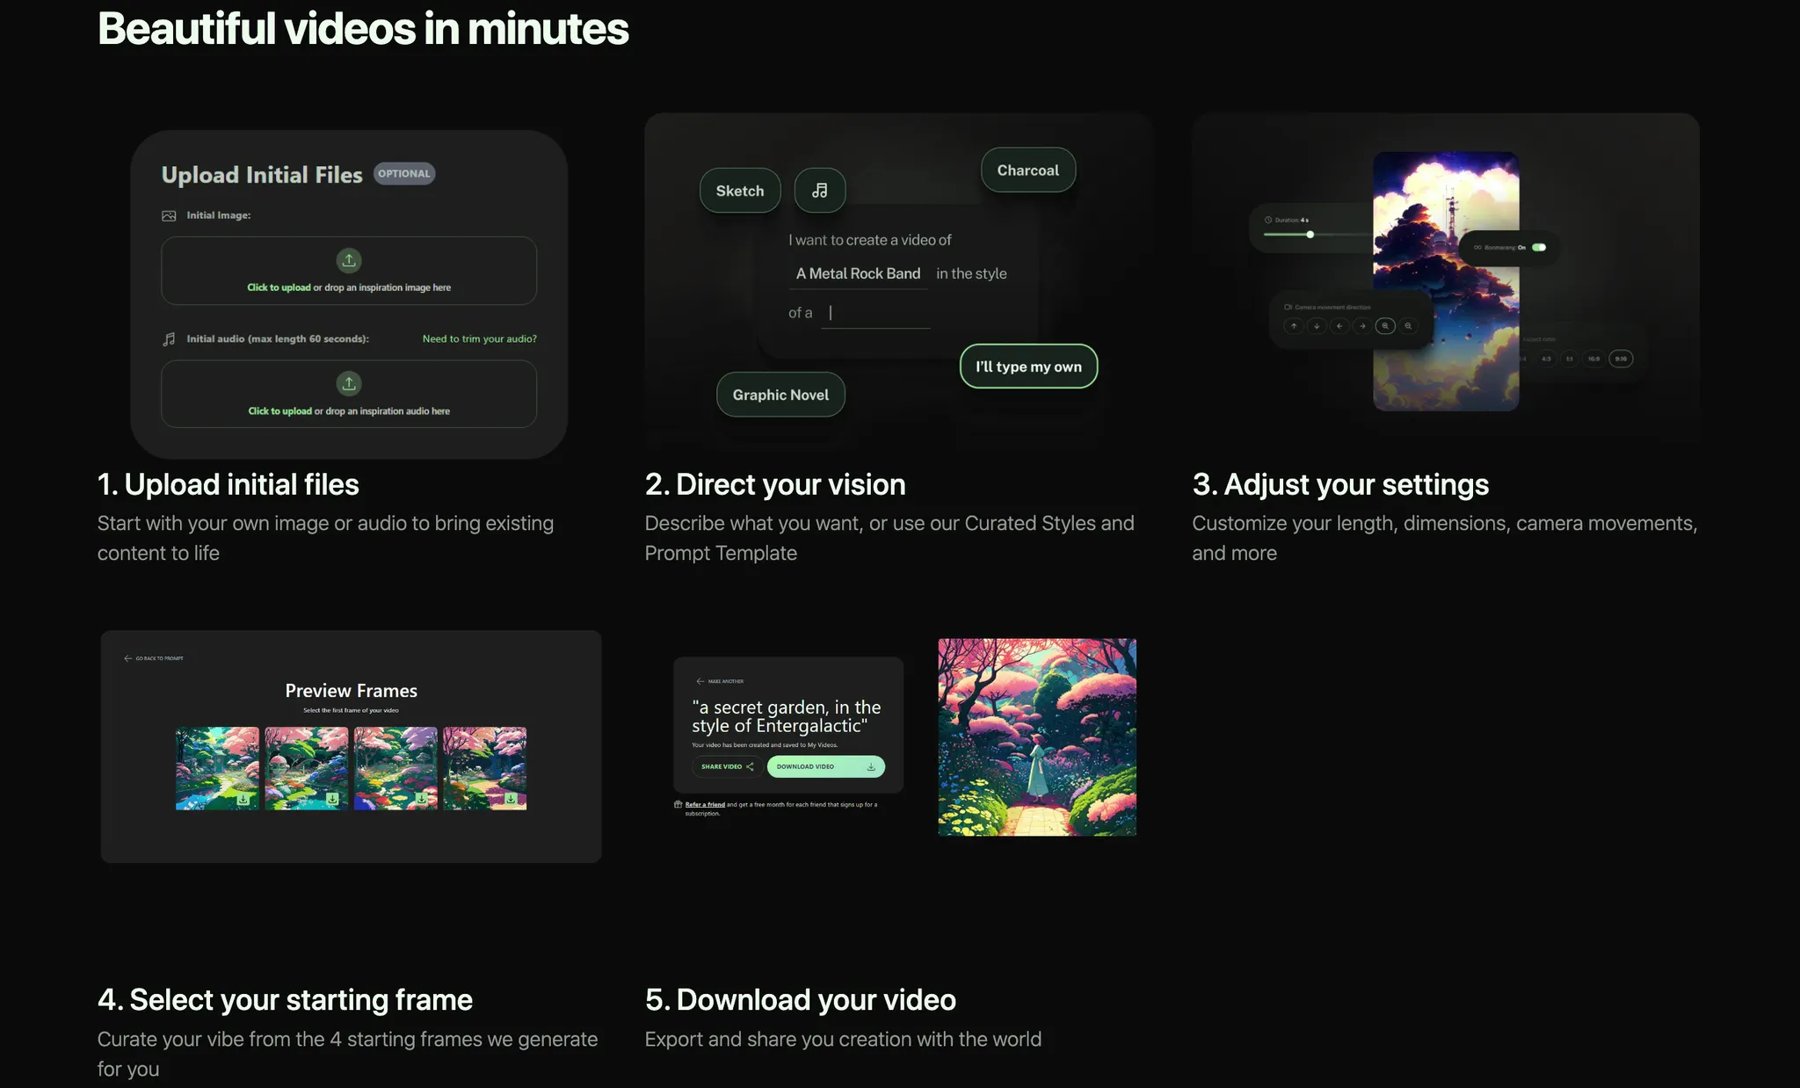Image resolution: width=1800 pixels, height=1088 pixels.
Task: Click download icon on first preview frame
Action: (x=243, y=799)
